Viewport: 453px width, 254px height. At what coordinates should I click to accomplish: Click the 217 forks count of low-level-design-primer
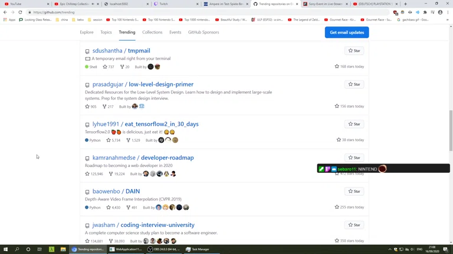[x=108, y=106]
